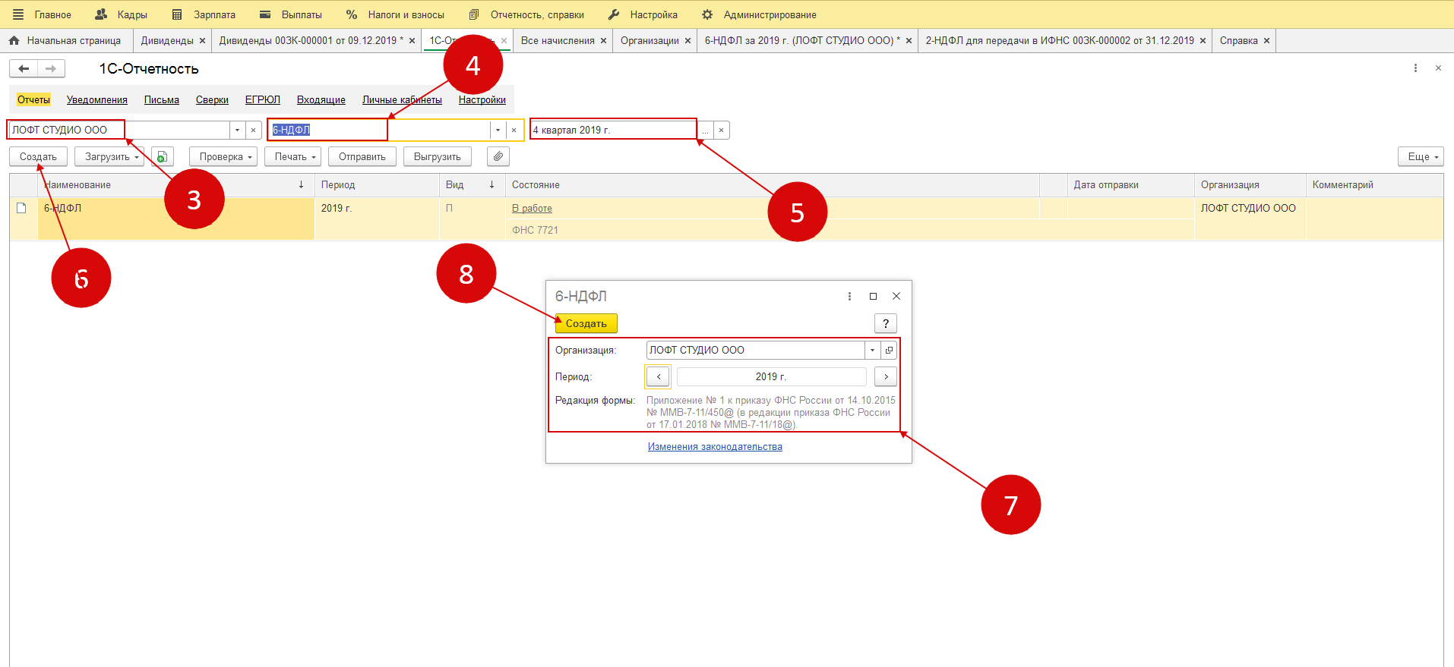The height and width of the screenshot is (667, 1454).
Task: Open Зарплата section
Action: pyautogui.click(x=204, y=14)
